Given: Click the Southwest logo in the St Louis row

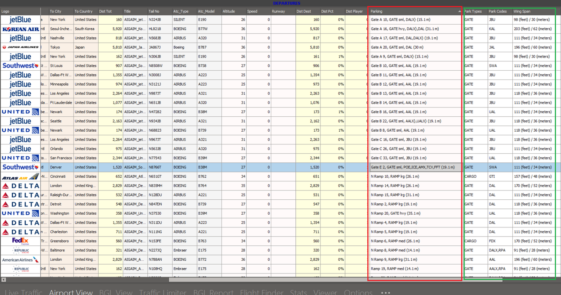Looking at the screenshot, I should pos(20,66).
